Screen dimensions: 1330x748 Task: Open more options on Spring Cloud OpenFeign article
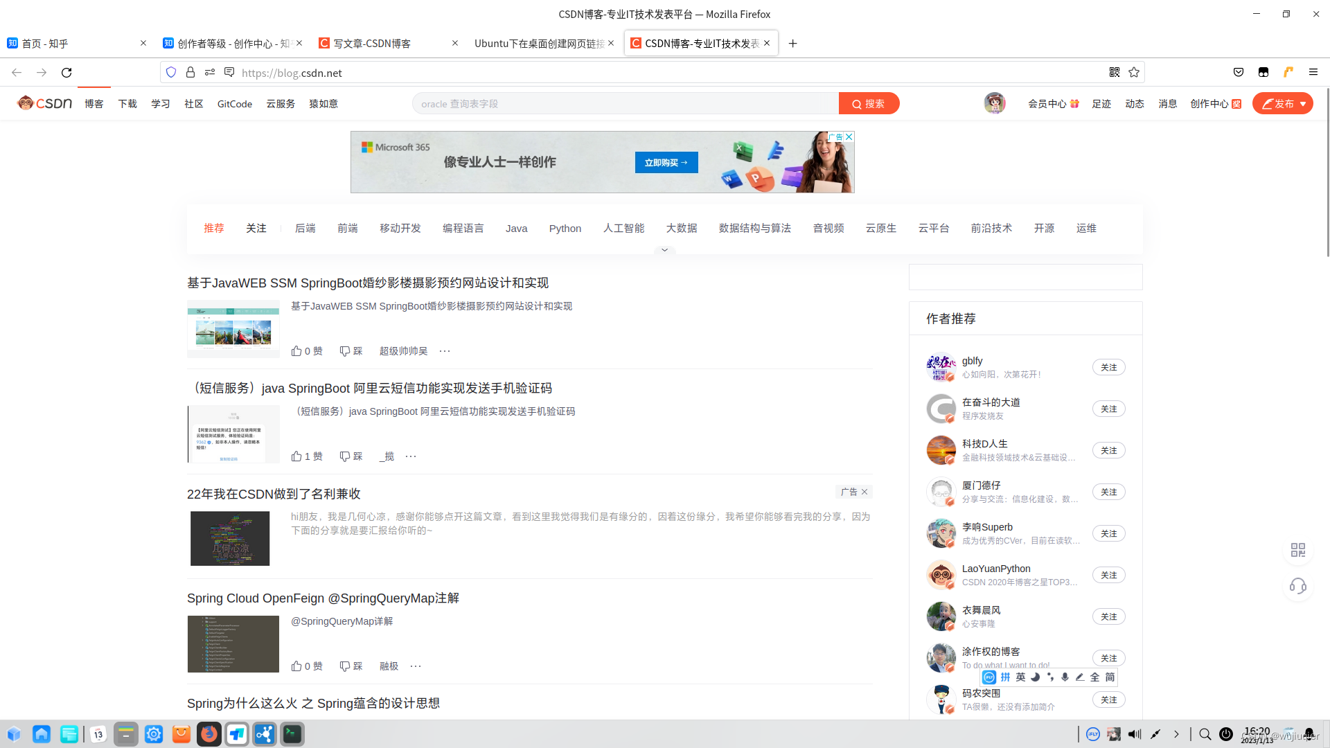[x=416, y=666]
